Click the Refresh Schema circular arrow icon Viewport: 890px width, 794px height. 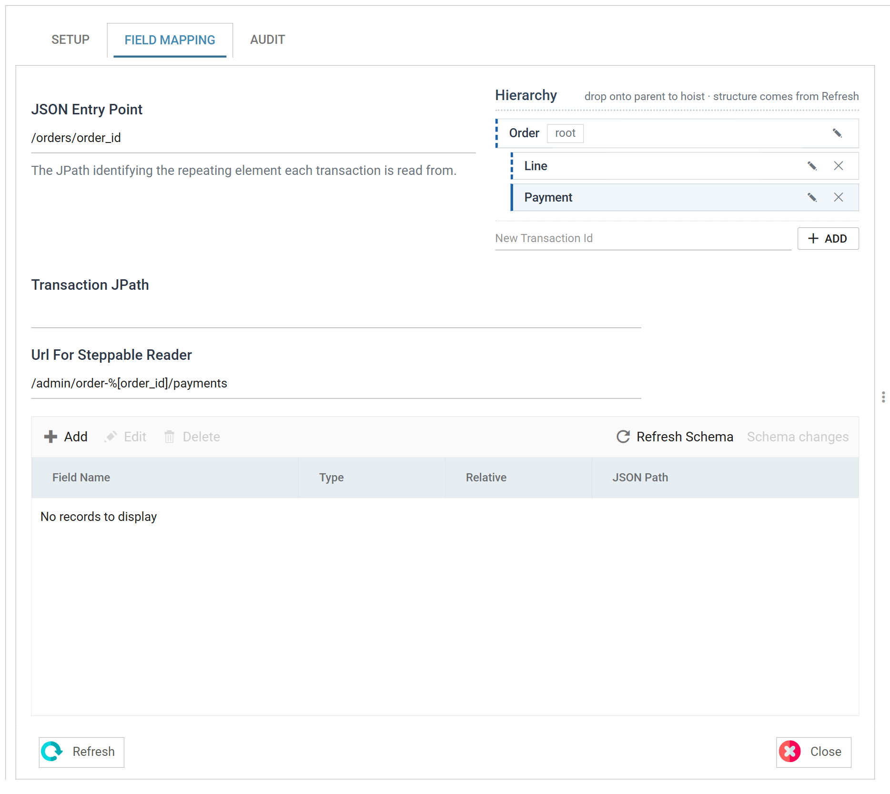623,437
